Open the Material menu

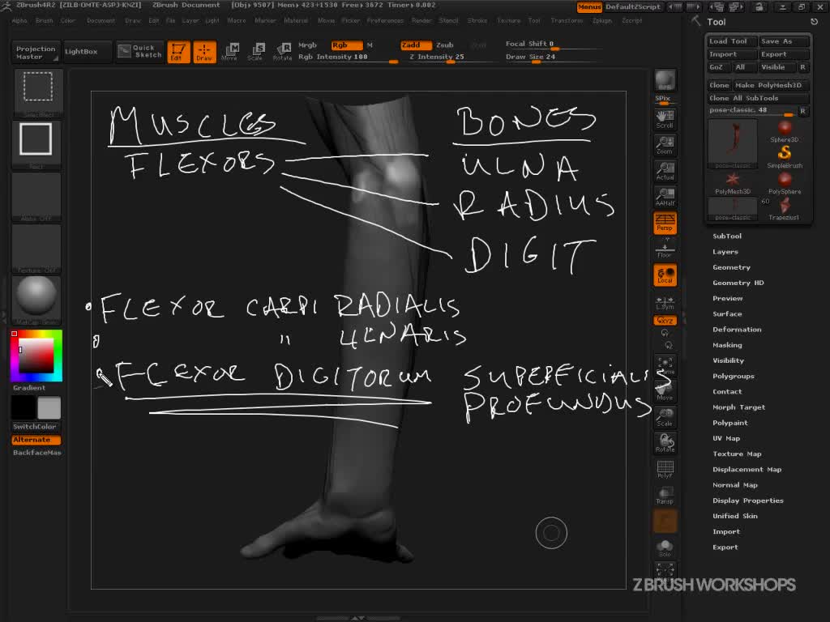(x=296, y=20)
